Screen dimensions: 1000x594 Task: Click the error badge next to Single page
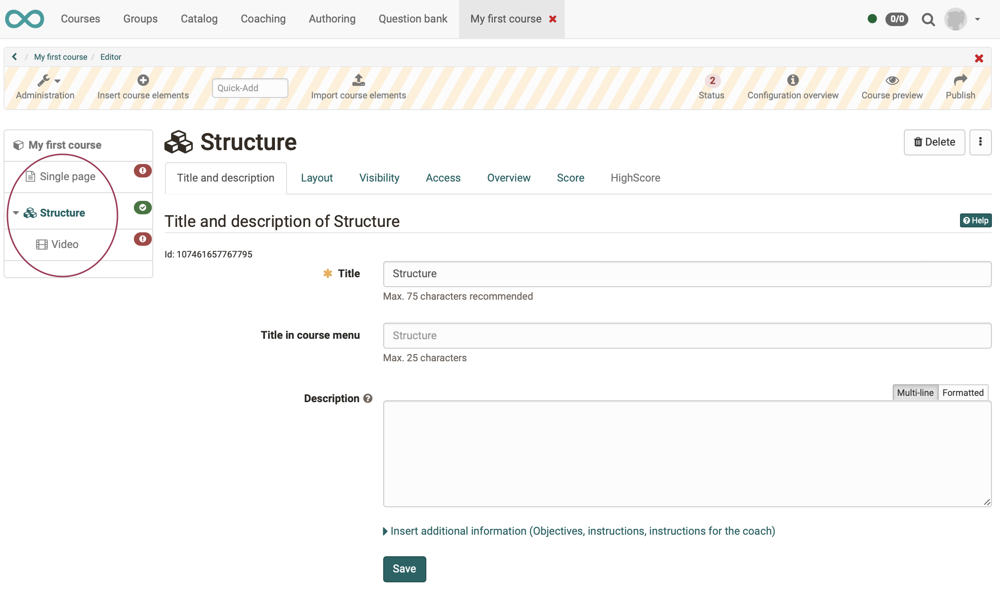142,171
